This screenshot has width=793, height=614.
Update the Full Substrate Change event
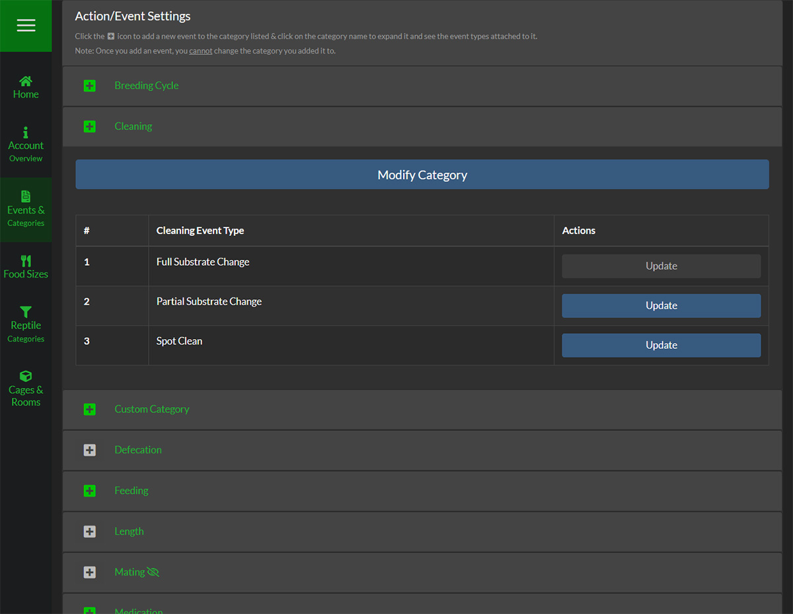coord(661,266)
